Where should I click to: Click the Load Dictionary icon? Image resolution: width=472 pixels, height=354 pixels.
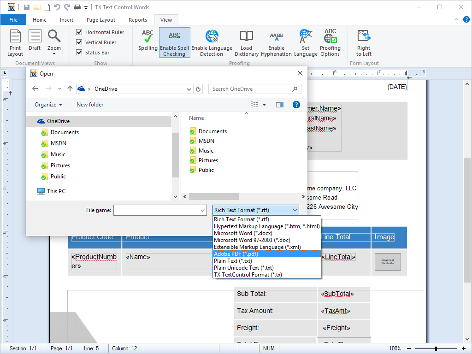click(x=246, y=42)
